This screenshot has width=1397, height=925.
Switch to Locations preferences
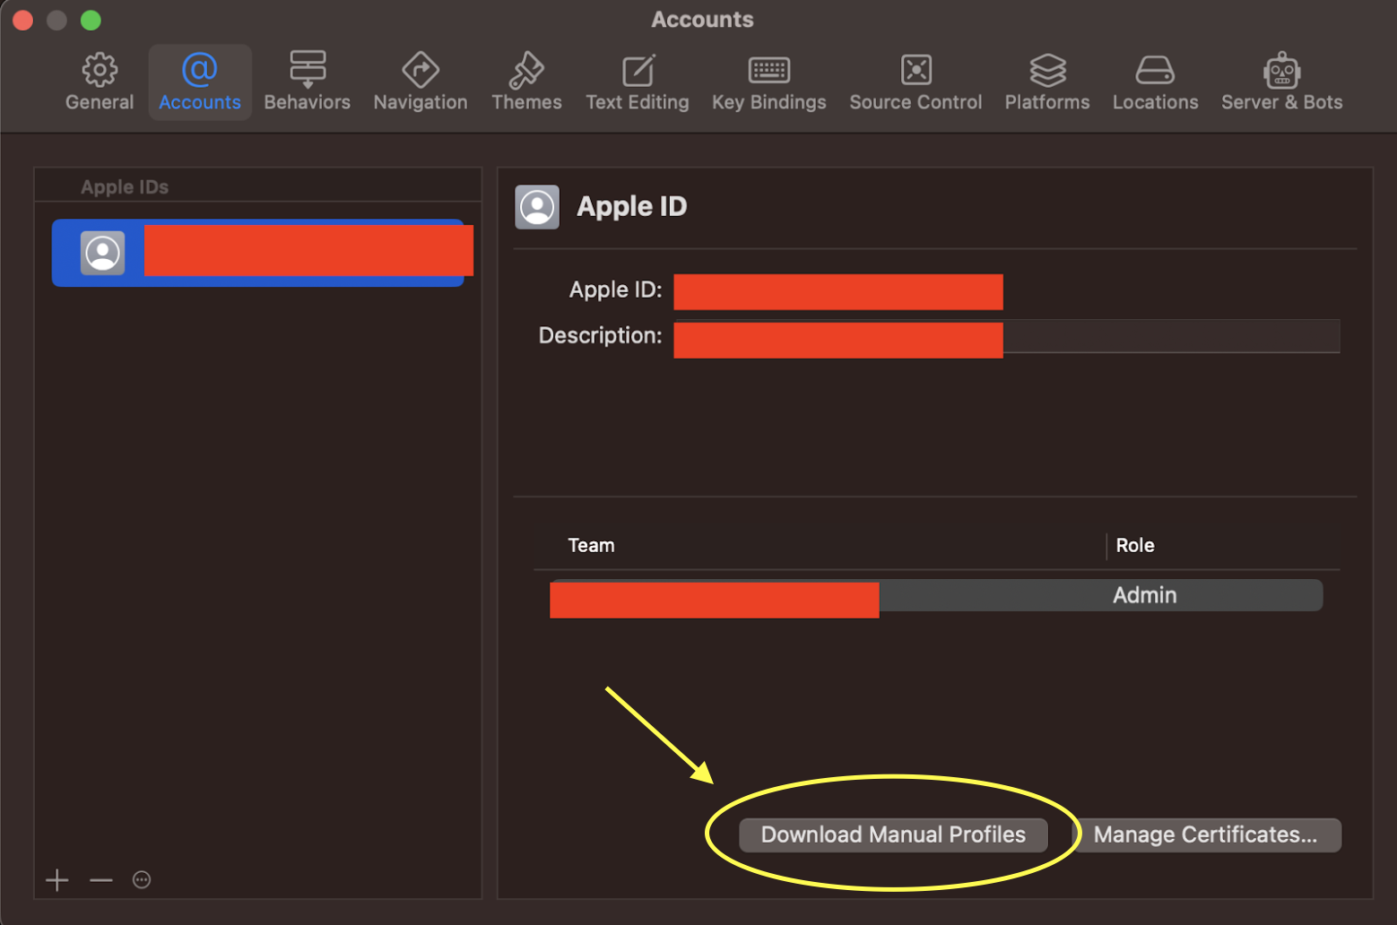click(1155, 82)
